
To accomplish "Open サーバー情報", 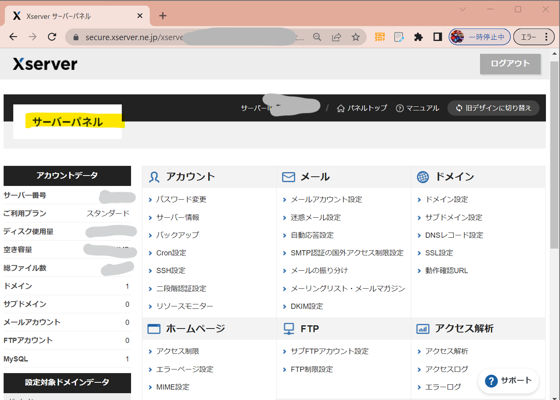I will pos(178,217).
